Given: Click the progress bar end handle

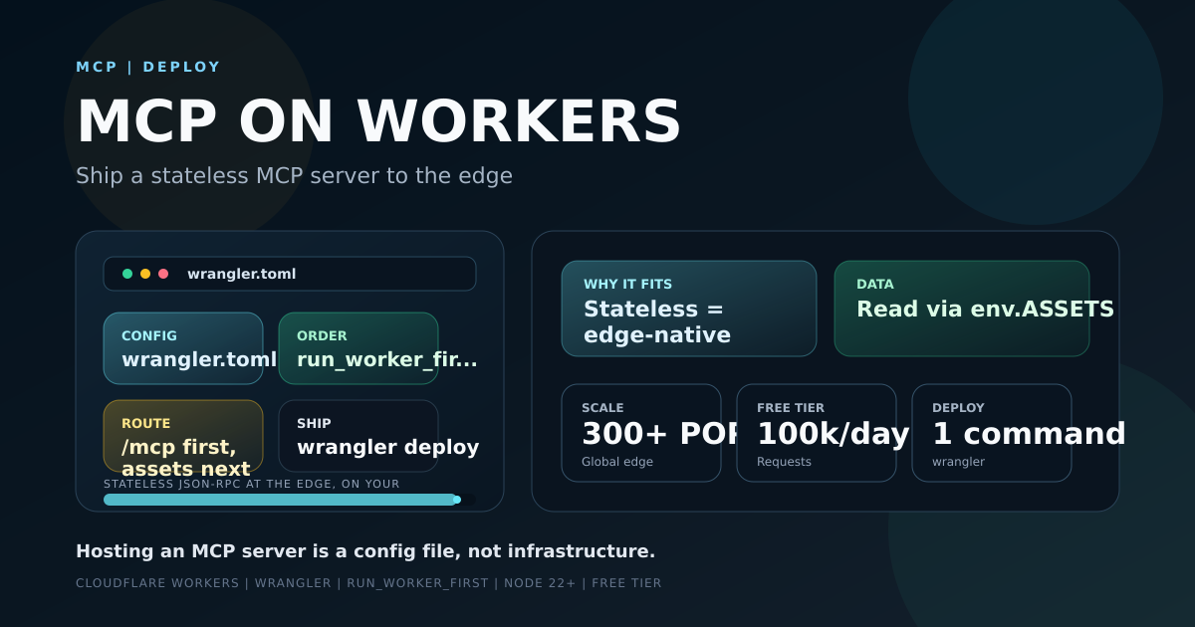Looking at the screenshot, I should 457,500.
